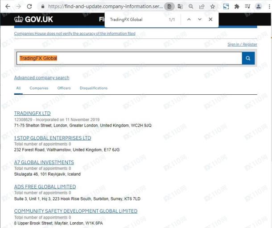Click the 8 Upper Brook Street address
The height and width of the screenshot is (228, 272).
tap(58, 223)
